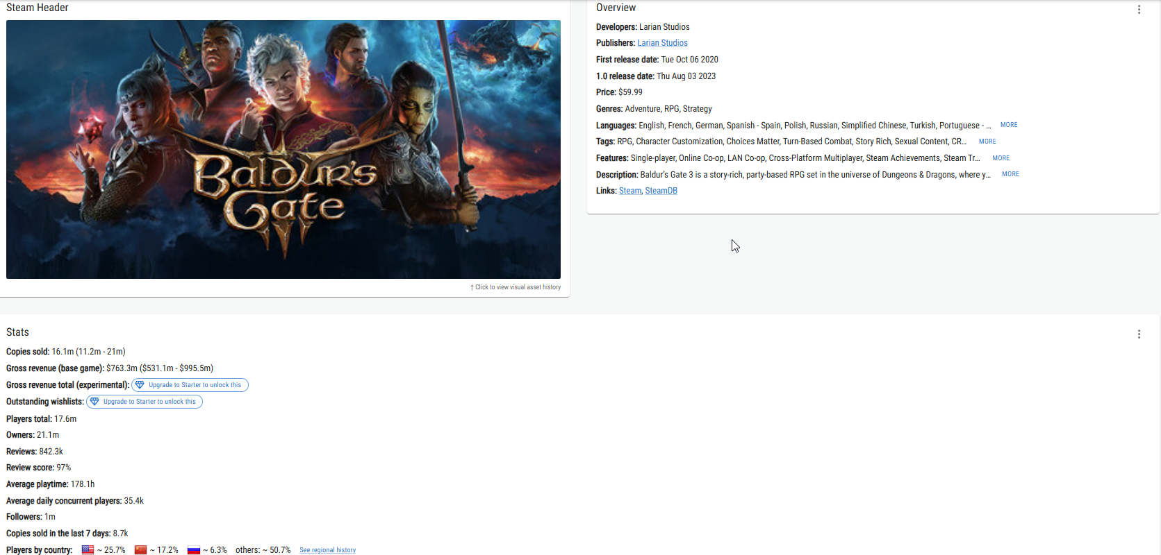Click the Average daily concurrent players 35.4k

coord(134,501)
